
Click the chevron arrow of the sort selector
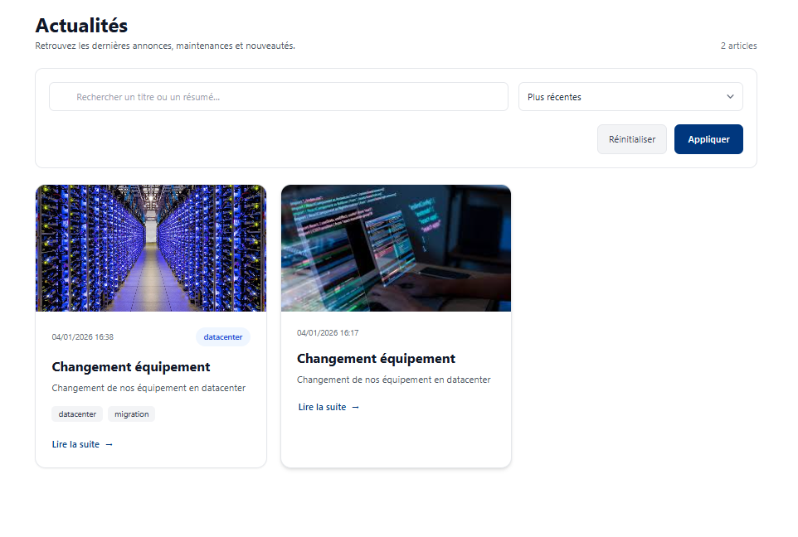pyautogui.click(x=730, y=97)
